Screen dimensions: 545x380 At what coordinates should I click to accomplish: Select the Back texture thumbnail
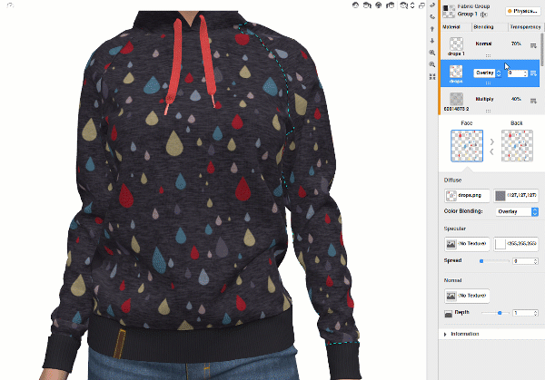coord(517,146)
